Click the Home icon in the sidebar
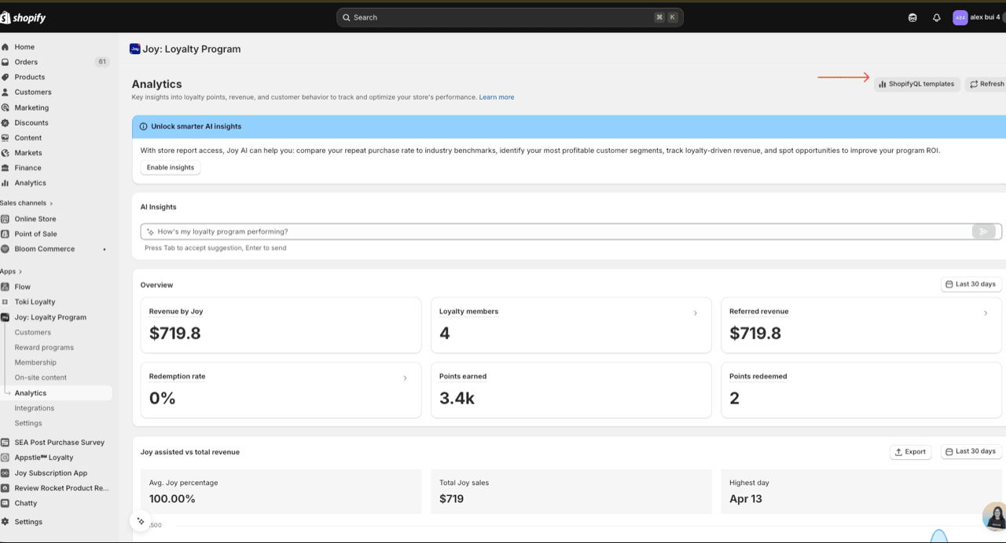The height and width of the screenshot is (543, 1006). pos(6,47)
